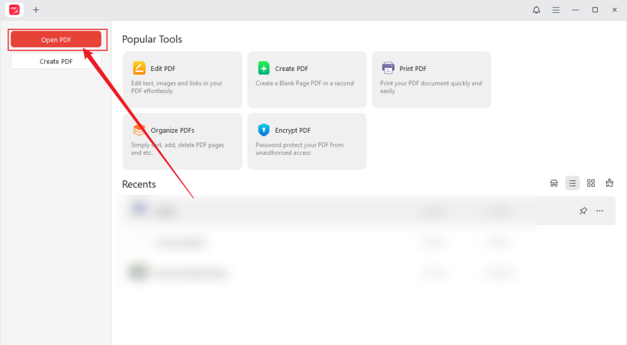This screenshot has height=345, width=627.
Task: Maximize the application window
Action: (x=595, y=10)
